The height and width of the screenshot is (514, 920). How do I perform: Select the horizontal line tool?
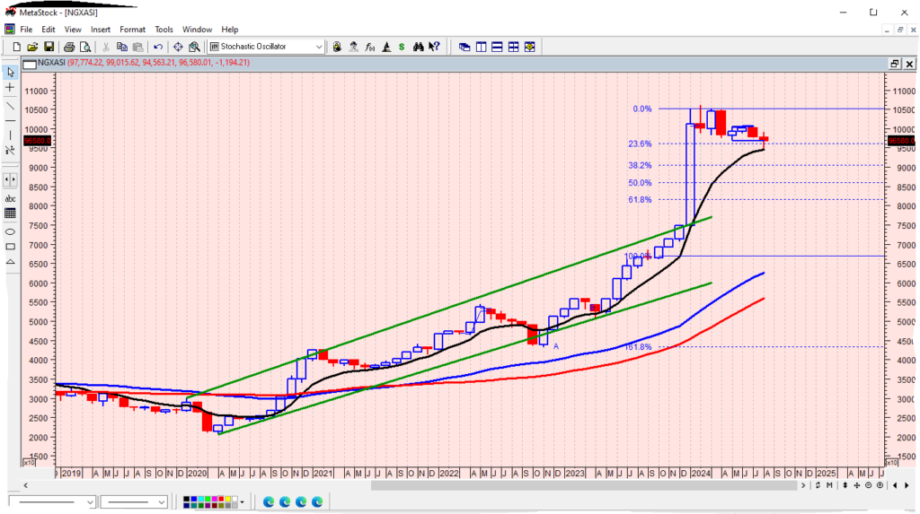(x=10, y=120)
